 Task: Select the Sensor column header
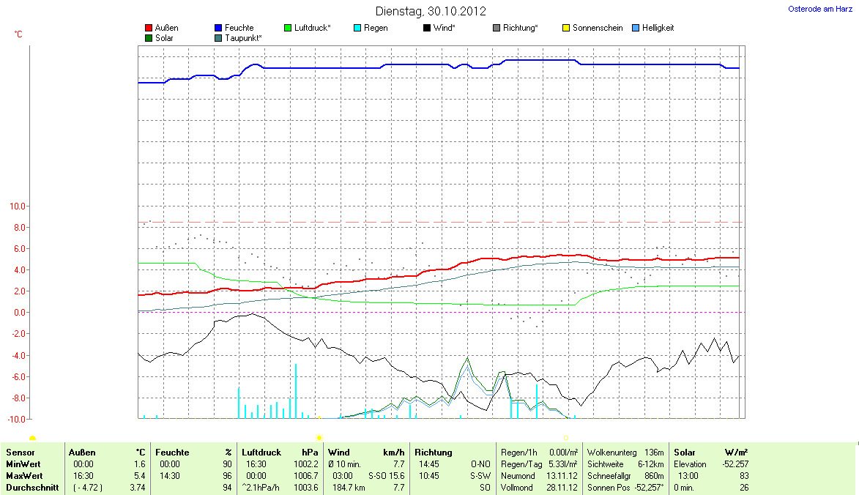[x=20, y=453]
